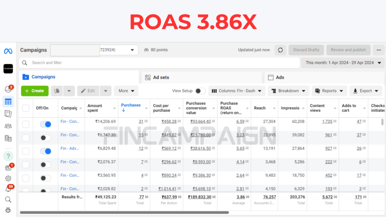Enable the View Setup toggle

200,91
